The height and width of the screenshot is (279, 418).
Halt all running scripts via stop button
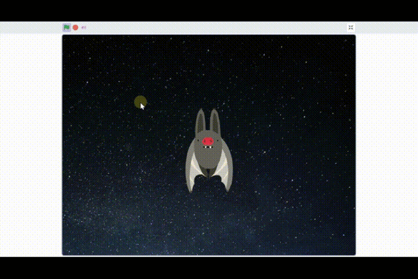tap(75, 27)
